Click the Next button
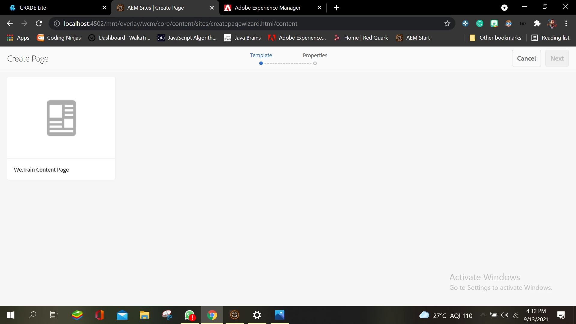The width and height of the screenshot is (576, 324). click(557, 58)
